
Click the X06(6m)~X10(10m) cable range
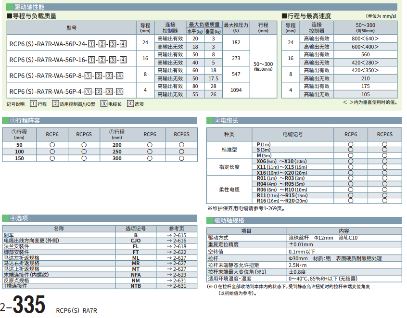click(x=281, y=161)
